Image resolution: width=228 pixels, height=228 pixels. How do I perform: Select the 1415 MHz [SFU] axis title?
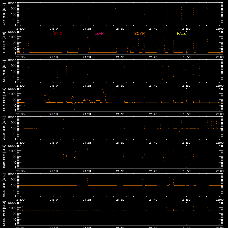[x=4, y=99]
